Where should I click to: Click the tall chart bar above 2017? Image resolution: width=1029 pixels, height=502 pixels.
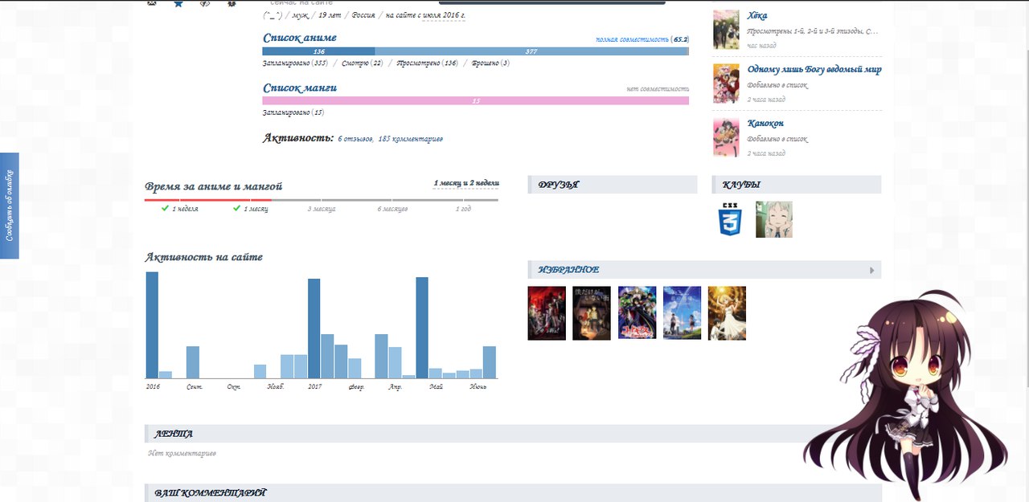pos(314,329)
